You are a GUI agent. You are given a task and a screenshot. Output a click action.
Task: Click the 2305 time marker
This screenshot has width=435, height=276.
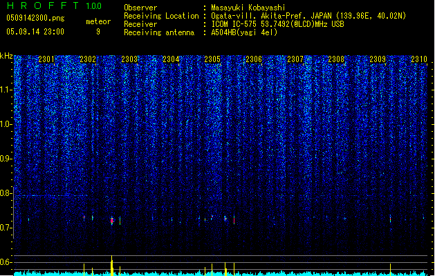pyautogui.click(x=212, y=59)
